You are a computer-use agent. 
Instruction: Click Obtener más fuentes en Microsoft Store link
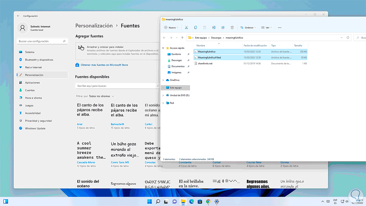pos(104,65)
